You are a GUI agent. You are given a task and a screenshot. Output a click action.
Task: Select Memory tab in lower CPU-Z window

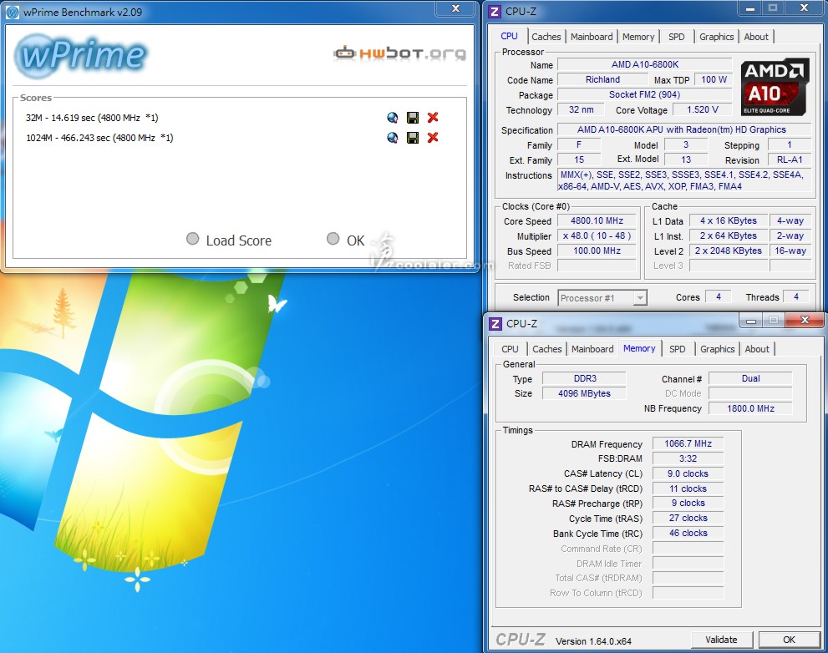(639, 348)
